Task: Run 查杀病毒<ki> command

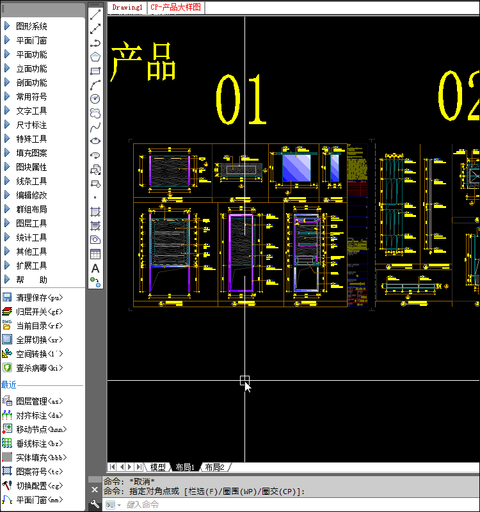Action: pos(33,367)
